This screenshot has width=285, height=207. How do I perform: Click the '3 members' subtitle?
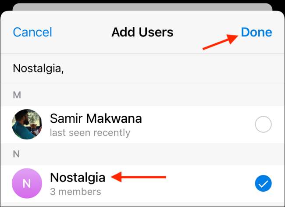75,192
